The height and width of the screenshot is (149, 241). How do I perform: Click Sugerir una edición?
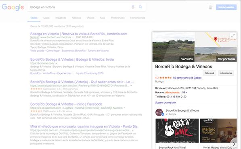(x=166, y=103)
